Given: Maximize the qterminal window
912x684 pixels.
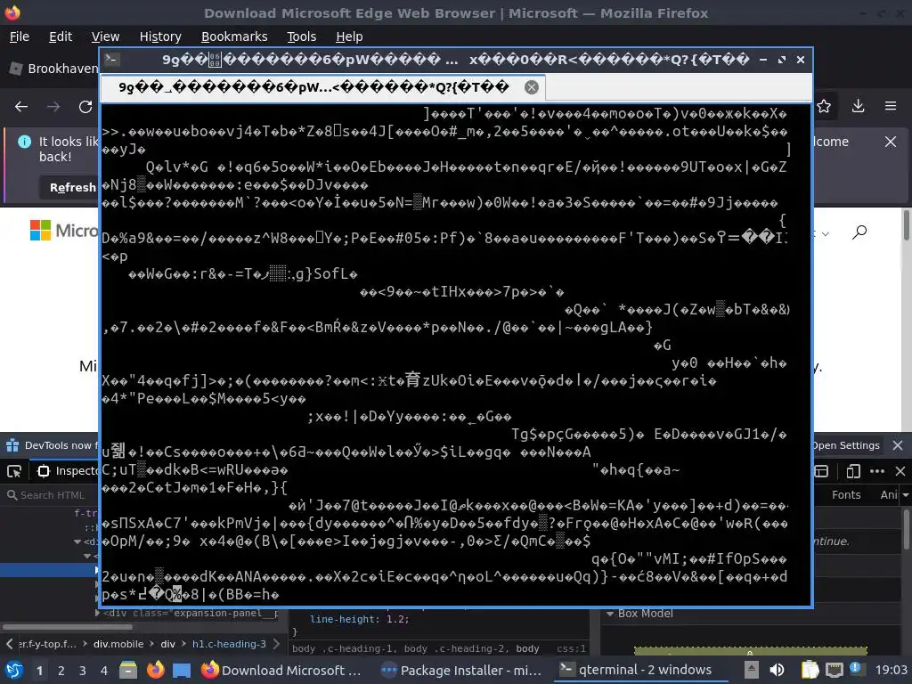Looking at the screenshot, I should [782, 60].
